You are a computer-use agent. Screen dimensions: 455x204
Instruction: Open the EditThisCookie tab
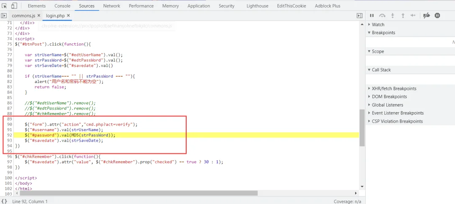coord(292,6)
